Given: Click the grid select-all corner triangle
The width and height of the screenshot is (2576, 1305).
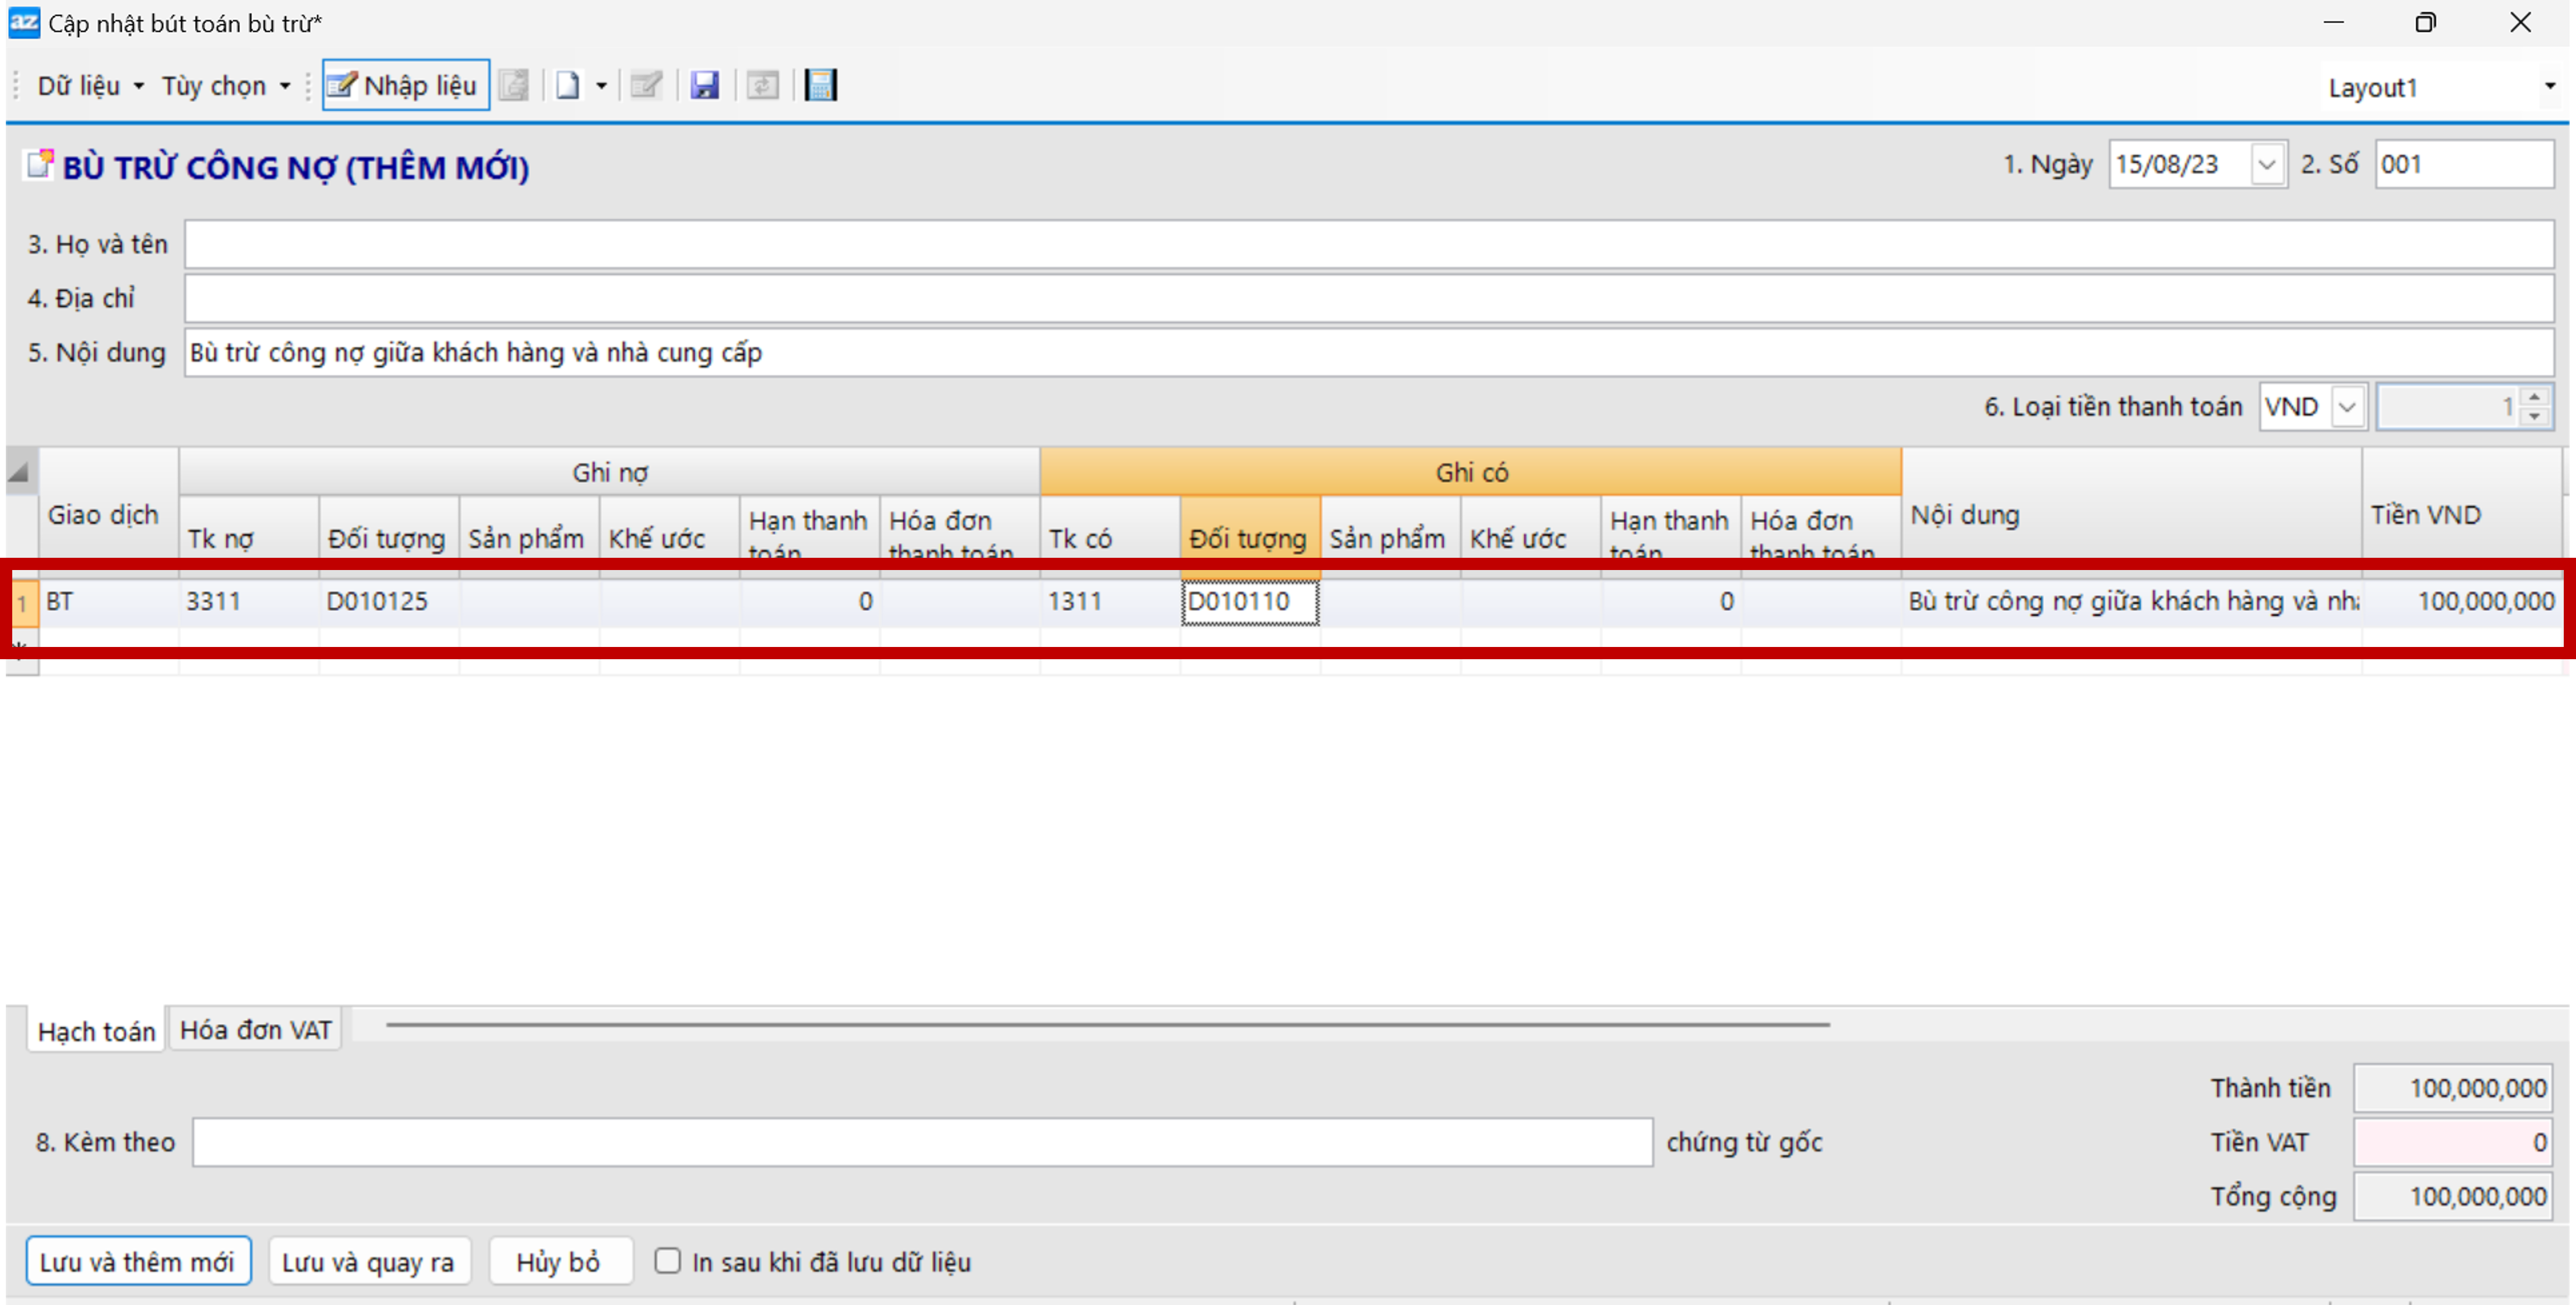Looking at the screenshot, I should (19, 471).
